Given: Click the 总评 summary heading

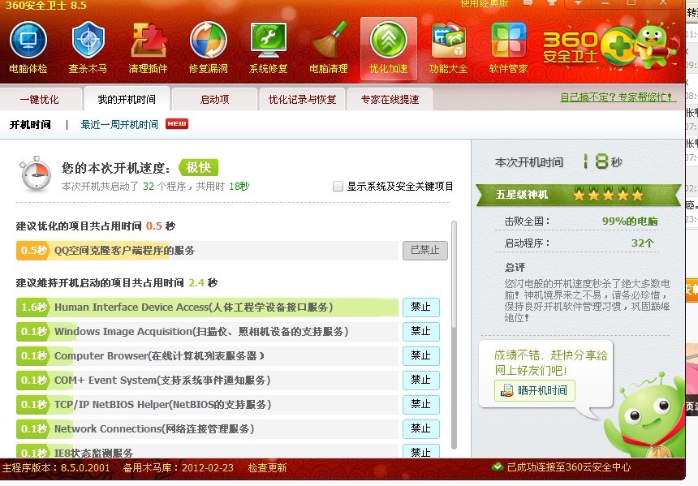Looking at the screenshot, I should tap(515, 268).
